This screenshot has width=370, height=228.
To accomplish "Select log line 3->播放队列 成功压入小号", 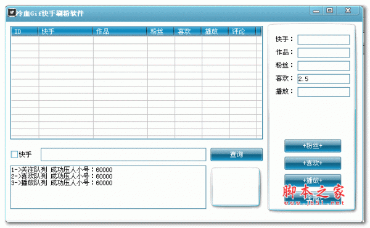I will pyautogui.click(x=62, y=183).
